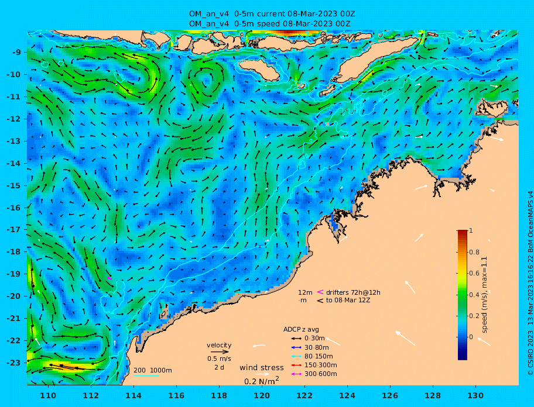Screen dimensions: 534x407
Task: Click the '150-300m' depth label
Action: (321, 365)
